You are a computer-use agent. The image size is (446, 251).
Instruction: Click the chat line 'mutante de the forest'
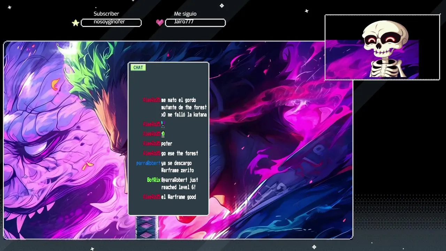pyautogui.click(x=184, y=107)
